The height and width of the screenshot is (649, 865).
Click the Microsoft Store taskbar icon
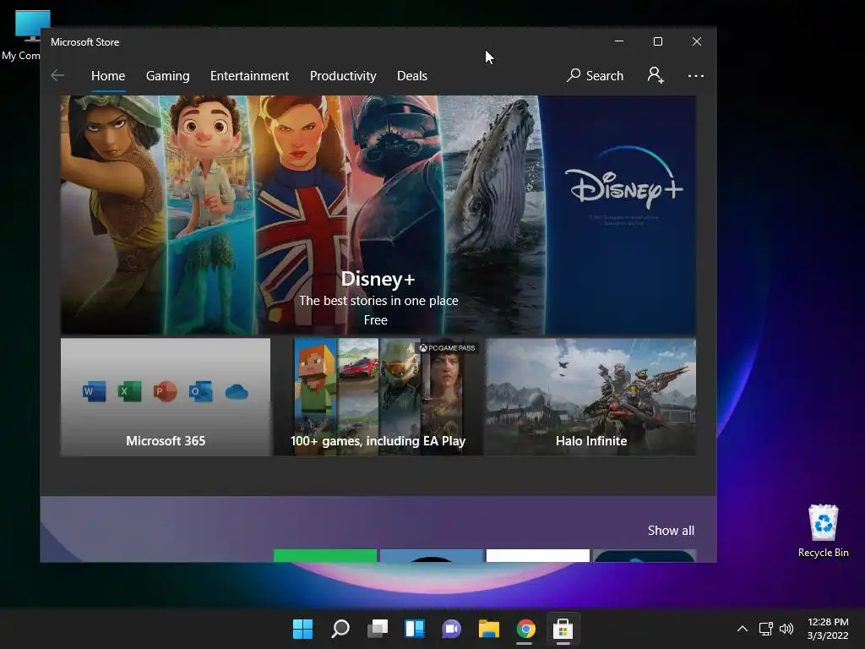[563, 629]
